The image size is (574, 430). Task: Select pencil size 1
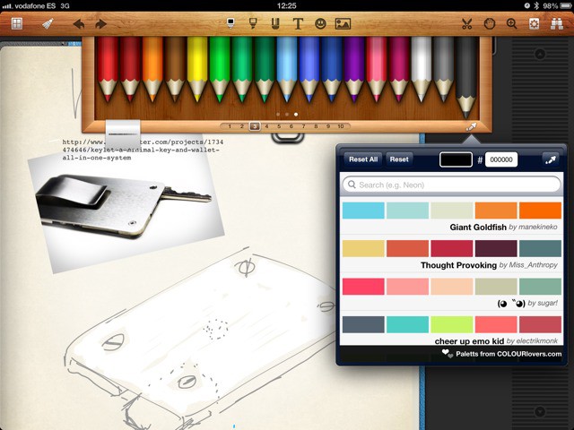pos(230,127)
